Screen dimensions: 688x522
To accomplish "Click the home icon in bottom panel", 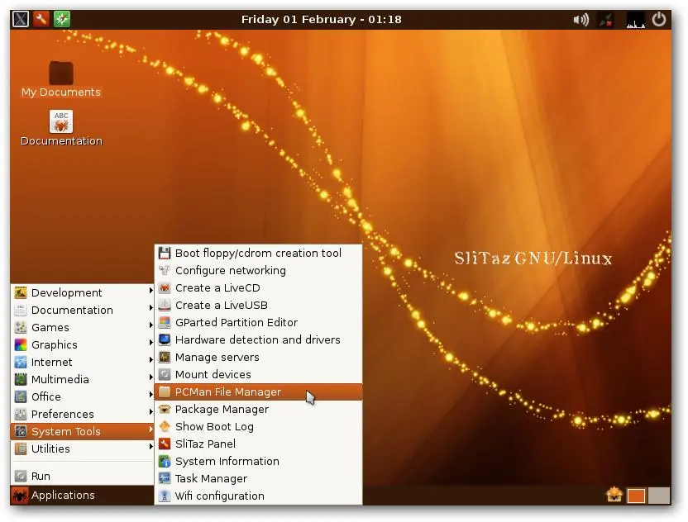I will click(614, 496).
